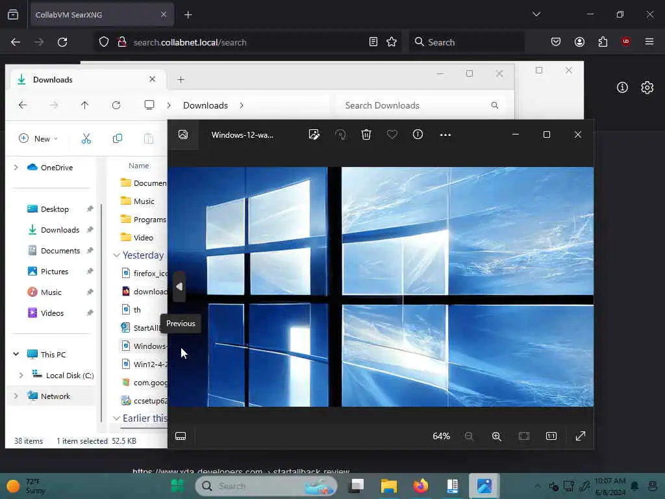Click the Edit image icon in Photos
The height and width of the screenshot is (499, 665).
click(314, 134)
